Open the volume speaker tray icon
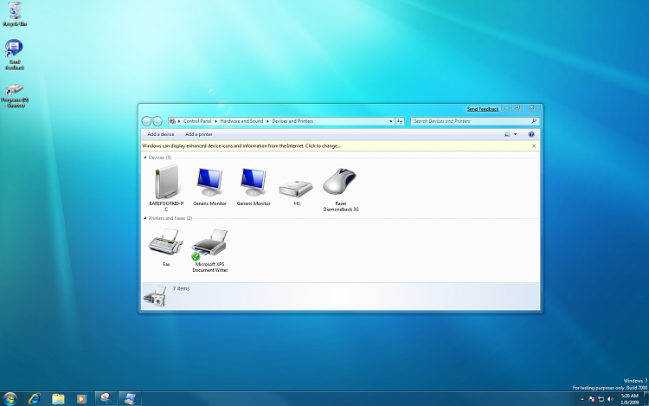The image size is (649, 406). pyautogui.click(x=611, y=399)
